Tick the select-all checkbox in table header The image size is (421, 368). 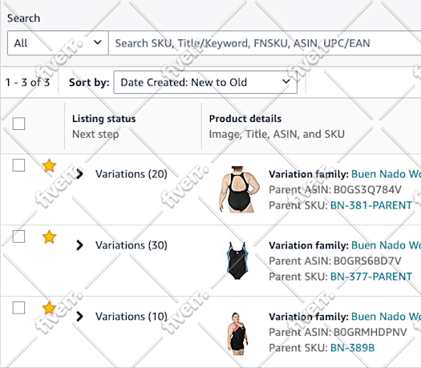(x=18, y=123)
